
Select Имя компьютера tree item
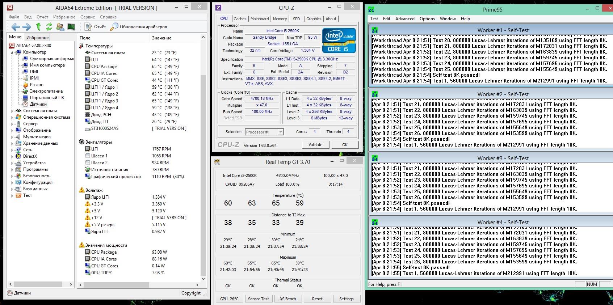pyautogui.click(x=44, y=65)
